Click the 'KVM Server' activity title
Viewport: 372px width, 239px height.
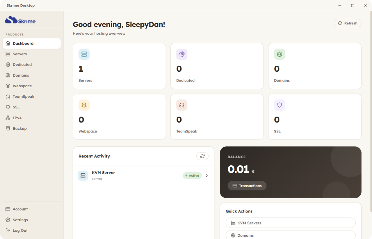tap(103, 173)
